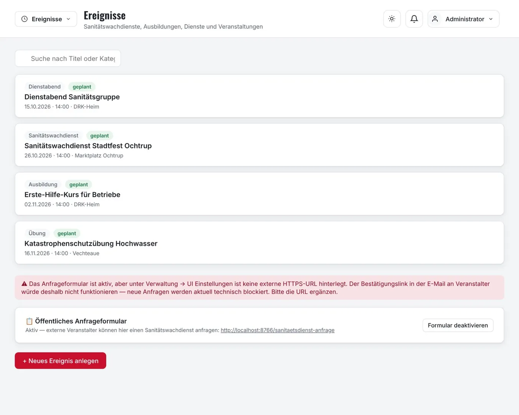
Task: Open the localhost sanitaetsdienst-anfrage link
Action: [x=278, y=330]
